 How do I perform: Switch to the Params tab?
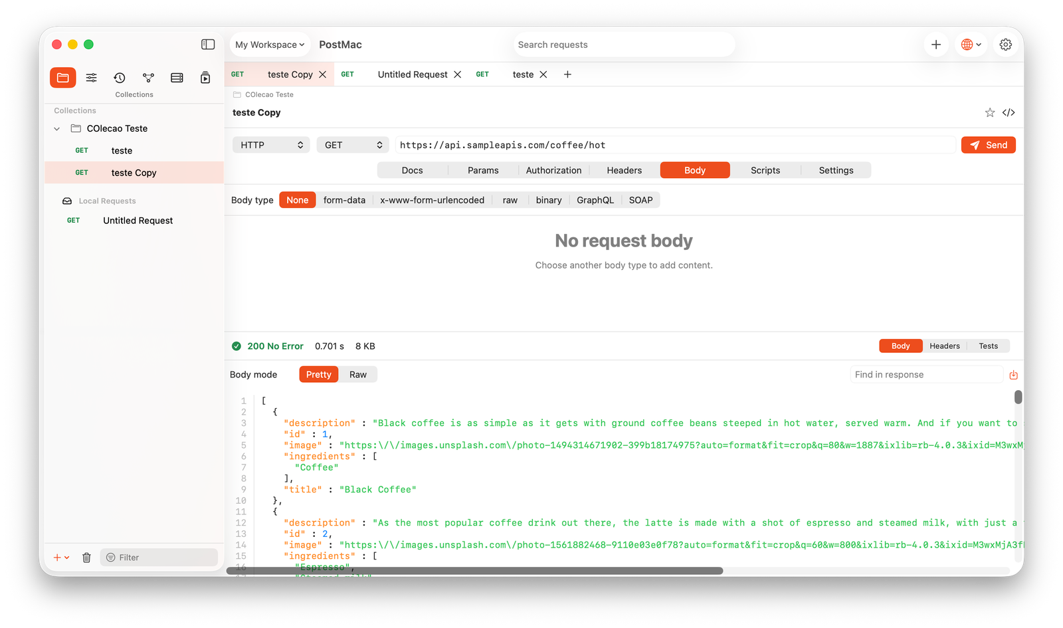(x=483, y=170)
